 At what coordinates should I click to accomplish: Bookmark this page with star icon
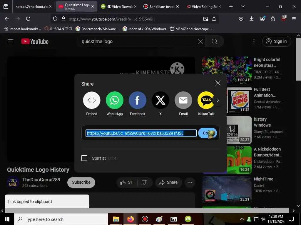[x=214, y=19]
